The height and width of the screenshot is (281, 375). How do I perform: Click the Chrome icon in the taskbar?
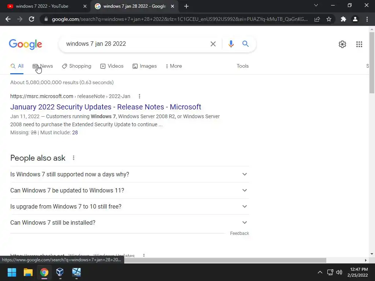click(44, 272)
